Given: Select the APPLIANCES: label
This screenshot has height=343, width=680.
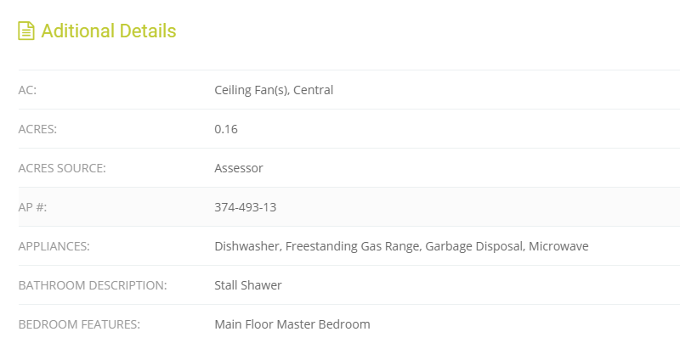Looking at the screenshot, I should click(54, 246).
